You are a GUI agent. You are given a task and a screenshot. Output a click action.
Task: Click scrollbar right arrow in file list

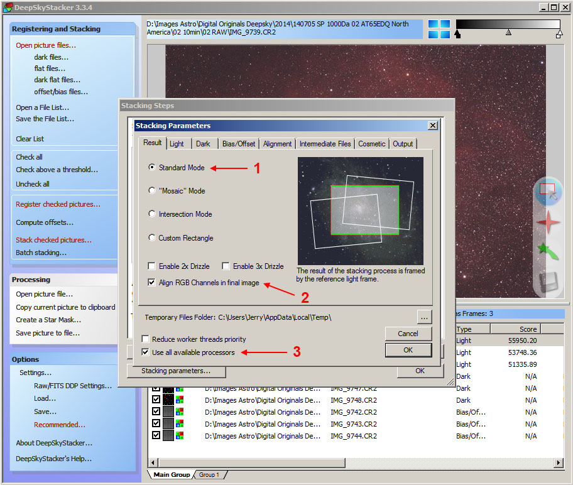click(558, 463)
